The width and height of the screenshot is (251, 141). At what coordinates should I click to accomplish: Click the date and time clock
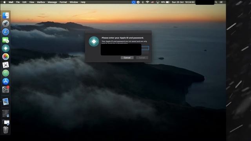[183, 2]
